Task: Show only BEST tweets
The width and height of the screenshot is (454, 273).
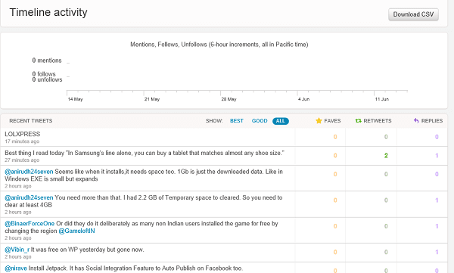Action: tap(237, 121)
